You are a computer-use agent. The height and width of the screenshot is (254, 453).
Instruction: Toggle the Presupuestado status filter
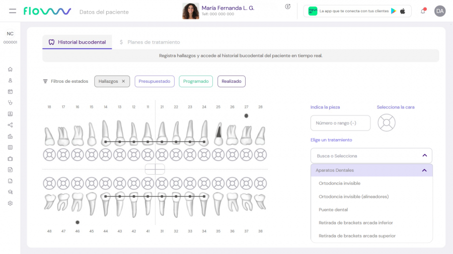pos(155,81)
